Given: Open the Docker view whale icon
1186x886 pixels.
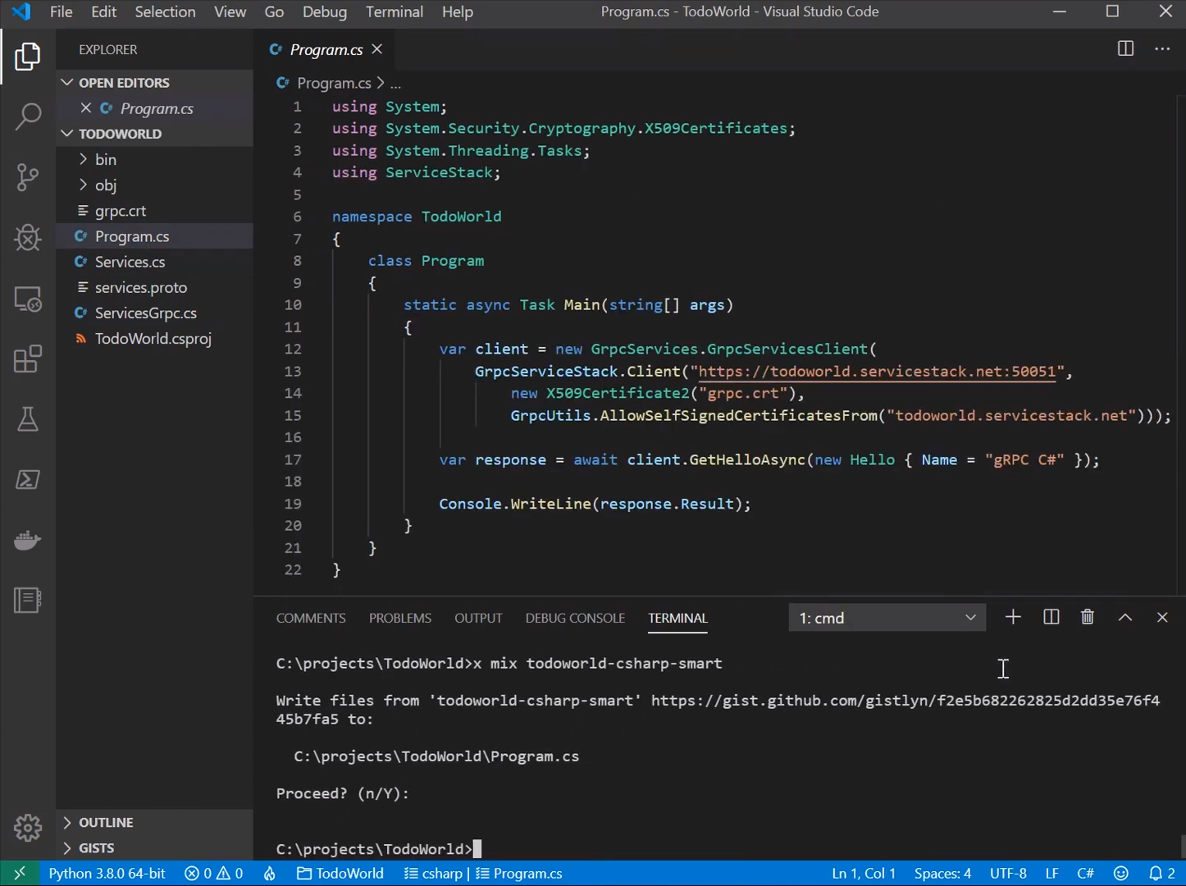Looking at the screenshot, I should (28, 541).
